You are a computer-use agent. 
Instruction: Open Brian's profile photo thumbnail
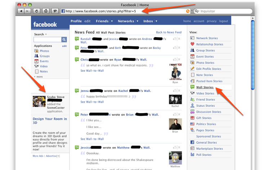click(175, 124)
